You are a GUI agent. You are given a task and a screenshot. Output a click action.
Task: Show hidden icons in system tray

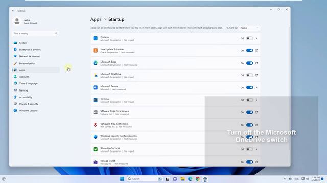pyautogui.click(x=285, y=179)
